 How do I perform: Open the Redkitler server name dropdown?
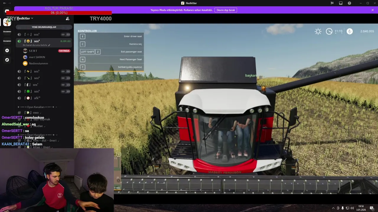click(x=25, y=18)
